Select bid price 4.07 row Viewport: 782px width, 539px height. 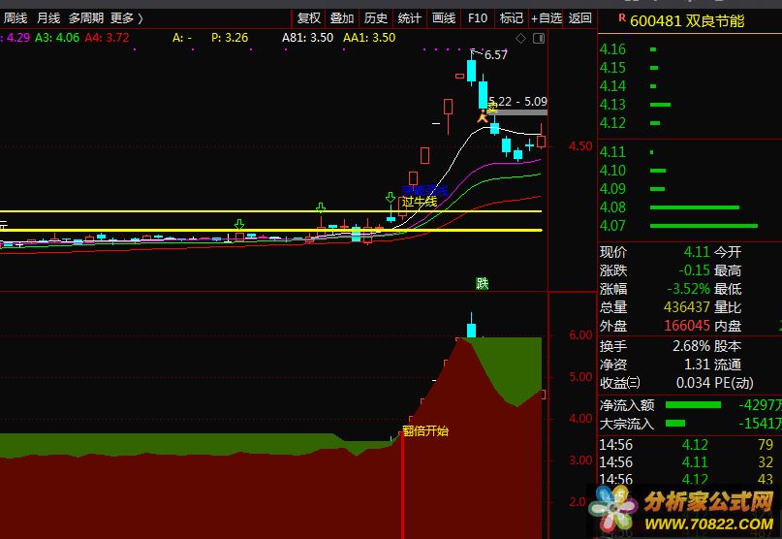[x=690, y=226]
